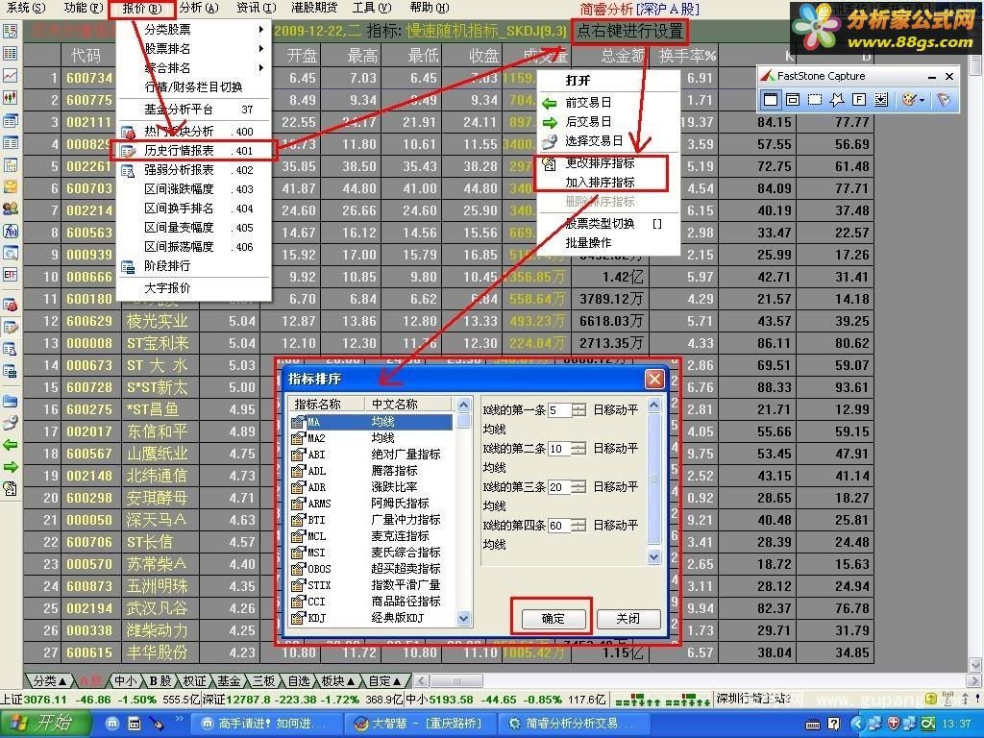
Task: Open the 分类▲ bottom tab popup
Action: pyautogui.click(x=49, y=681)
